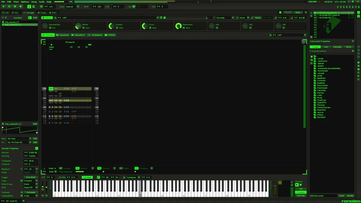Image resolution: width=361 pixels, height=203 pixels.
Task: Click the sample list view icon beside Edit
Action: click(x=30, y=17)
